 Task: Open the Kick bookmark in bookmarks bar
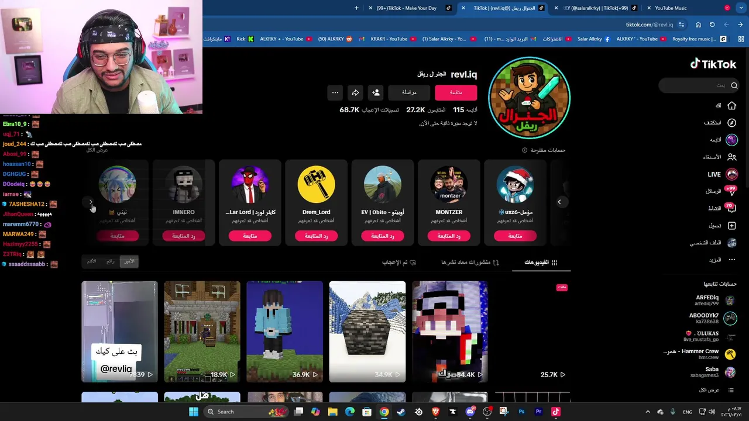(x=245, y=39)
